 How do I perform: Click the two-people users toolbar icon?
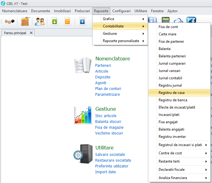pos(40,21)
